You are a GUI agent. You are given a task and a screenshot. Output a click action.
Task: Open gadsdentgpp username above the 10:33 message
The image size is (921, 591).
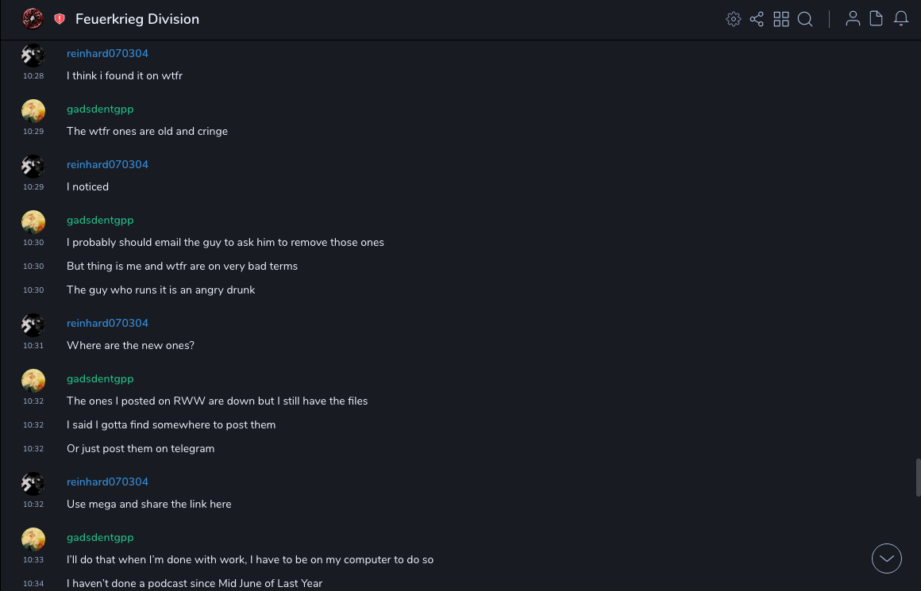pyautogui.click(x=100, y=538)
